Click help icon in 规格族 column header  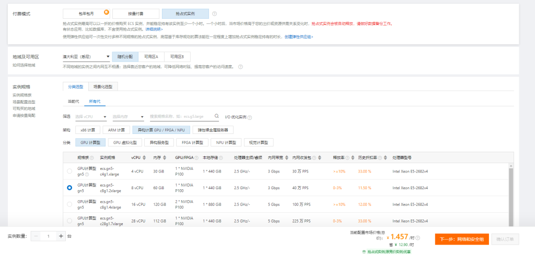point(91,157)
